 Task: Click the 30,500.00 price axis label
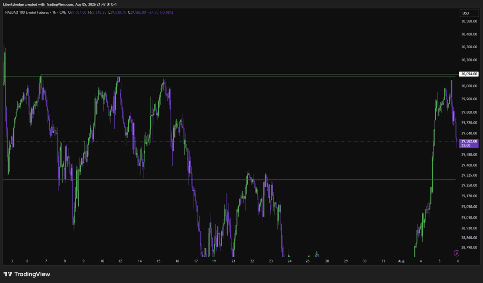click(469, 22)
